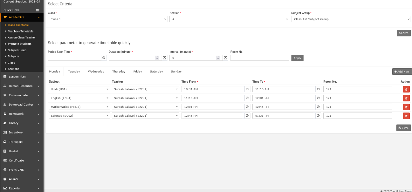Click hourglass icon next to Interval field
Viewport: 412px width, 192px height.
[225, 58]
